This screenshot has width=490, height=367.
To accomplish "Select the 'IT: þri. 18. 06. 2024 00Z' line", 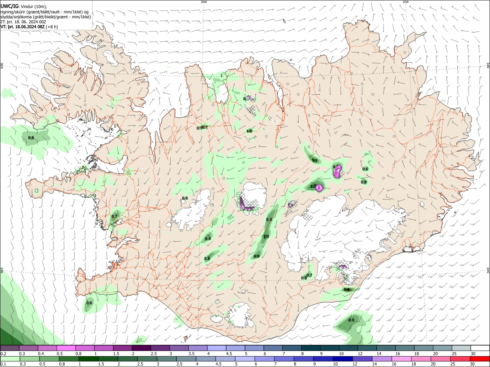I will pos(23,22).
